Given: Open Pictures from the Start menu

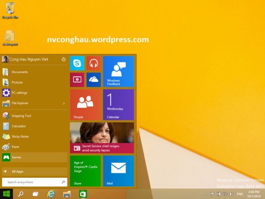Looking at the screenshot, I should 35,82.
